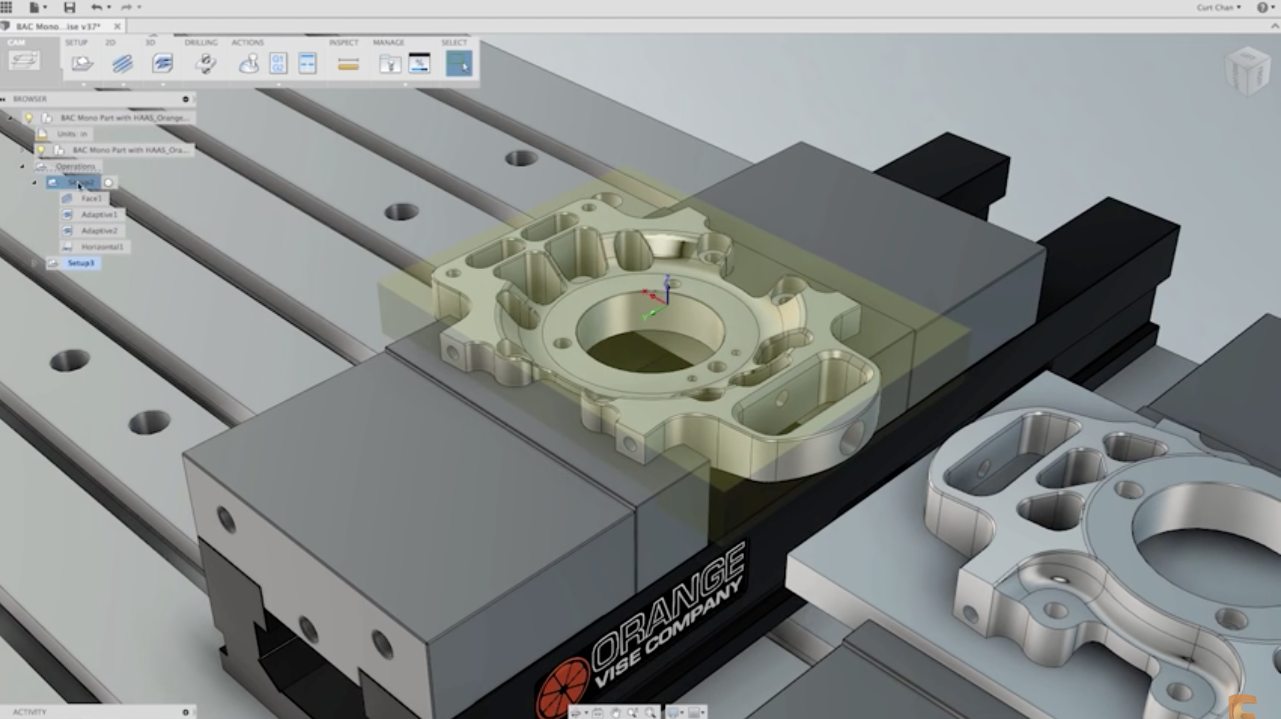This screenshot has width=1281, height=719.
Task: Expand the Setup3 tree node
Action: tap(34, 263)
